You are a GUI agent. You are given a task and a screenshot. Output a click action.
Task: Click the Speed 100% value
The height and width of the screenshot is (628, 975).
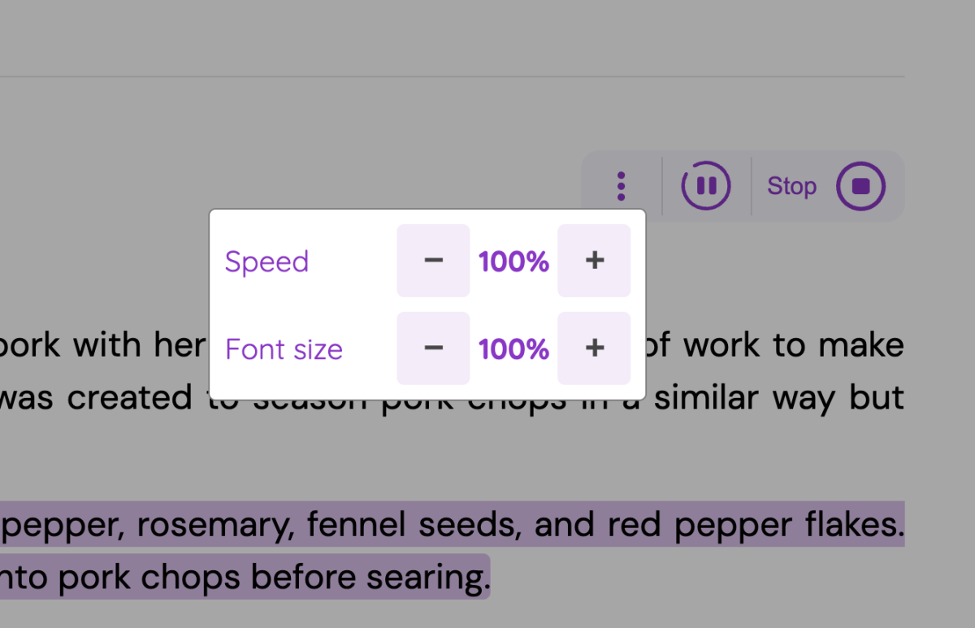point(513,262)
